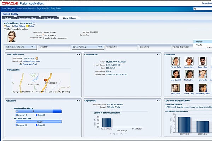Open Jones, Kerry connection photo
This screenshot has width=212, height=141.
(189, 61)
